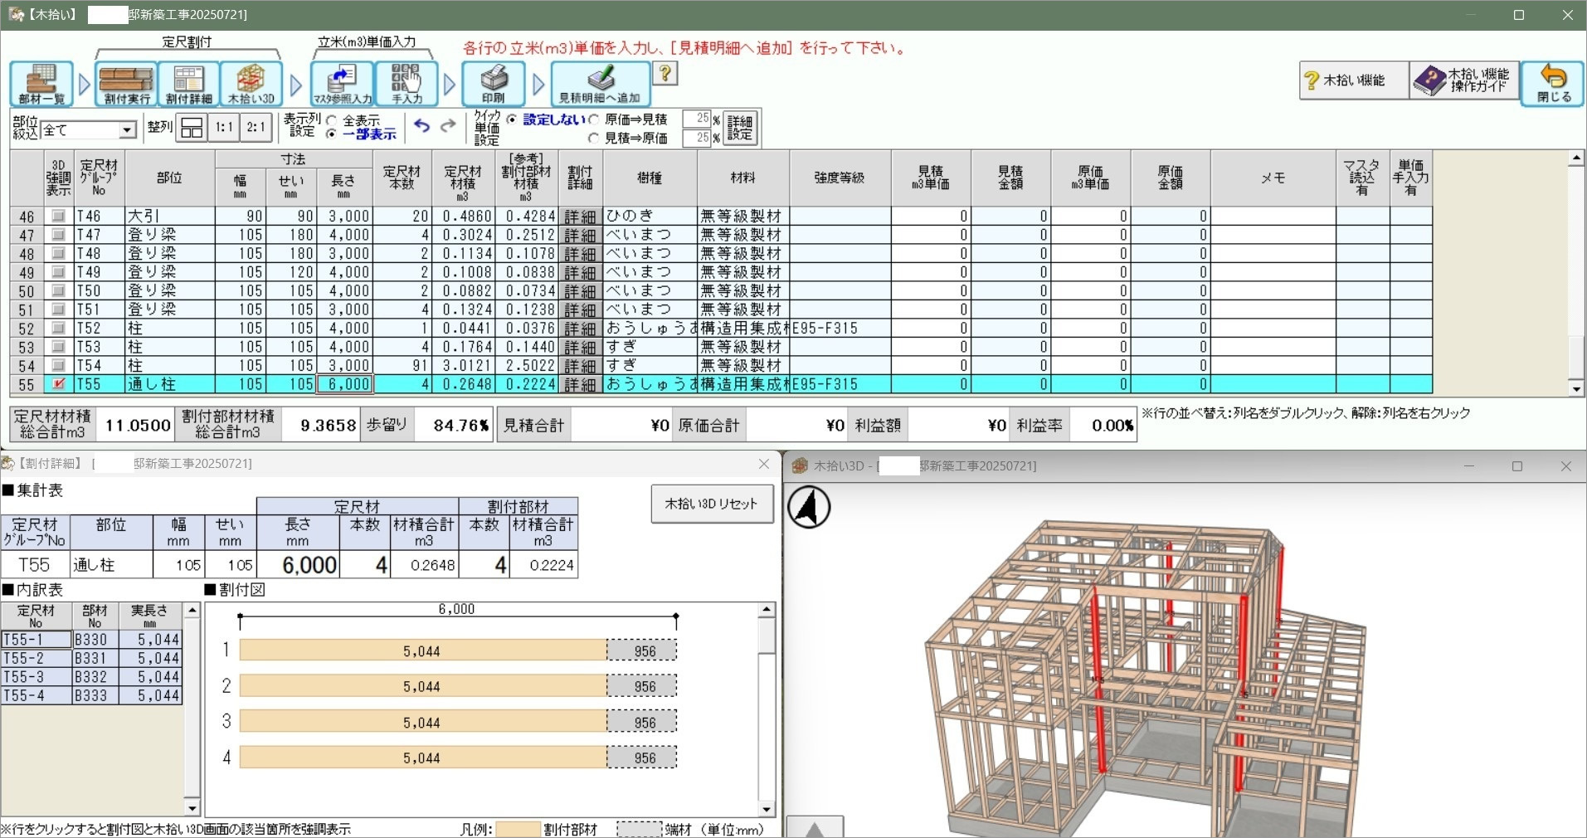Click the マスタ参照入力 icon
Image resolution: width=1587 pixels, height=838 pixels.
tap(342, 84)
